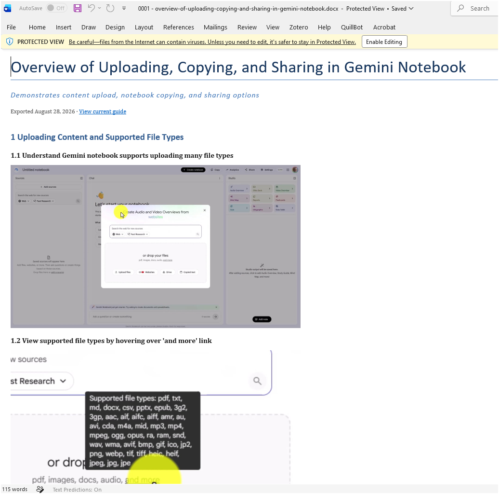The image size is (499, 494).
Task: Click the document title heading text
Action: click(x=238, y=67)
